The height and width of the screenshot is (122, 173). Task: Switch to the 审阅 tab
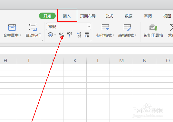pos(148,16)
